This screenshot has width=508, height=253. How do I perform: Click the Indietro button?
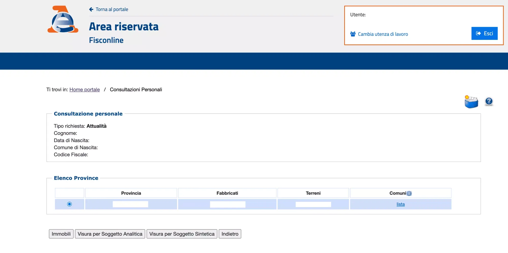coord(230,234)
